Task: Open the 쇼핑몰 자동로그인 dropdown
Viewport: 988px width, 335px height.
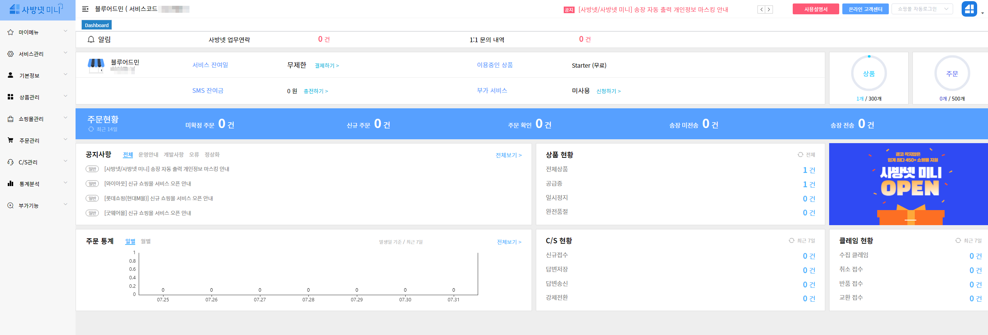Action: click(x=921, y=9)
